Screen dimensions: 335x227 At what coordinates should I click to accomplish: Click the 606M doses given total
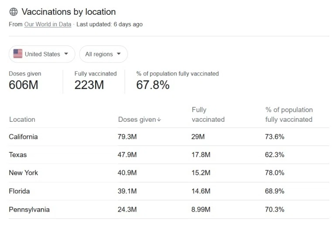tap(24, 85)
